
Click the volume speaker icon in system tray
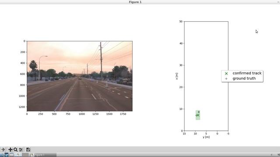(272, 155)
